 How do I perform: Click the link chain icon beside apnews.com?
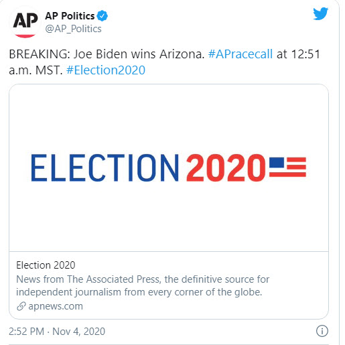pos(21,306)
